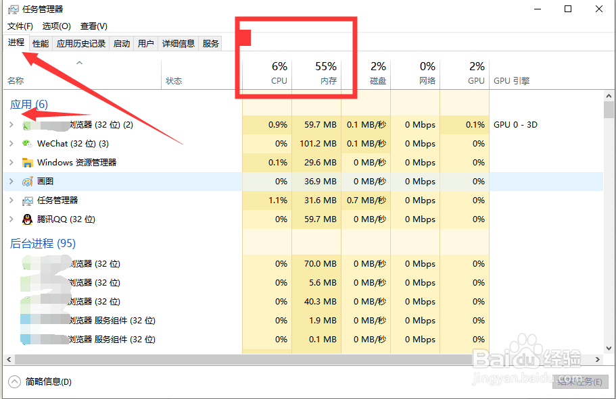
Task: Click the WeChat app icon
Action: click(x=27, y=144)
